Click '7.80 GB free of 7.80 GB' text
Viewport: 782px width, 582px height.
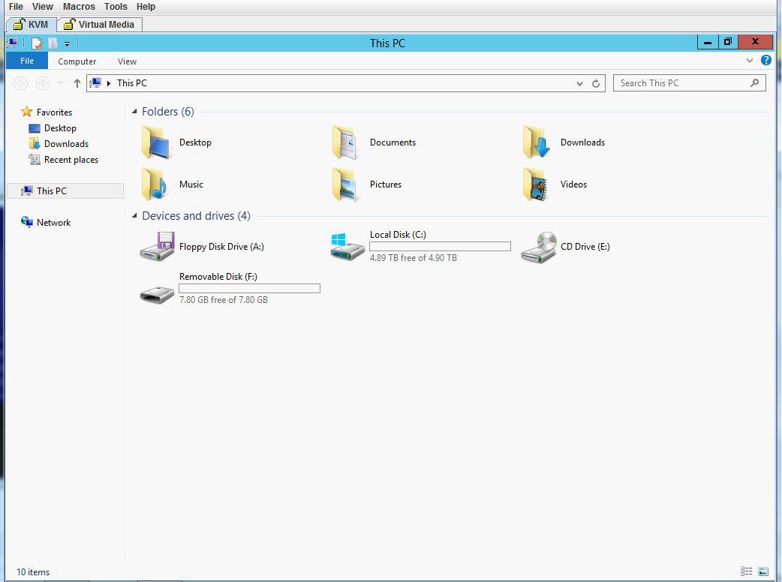click(224, 299)
